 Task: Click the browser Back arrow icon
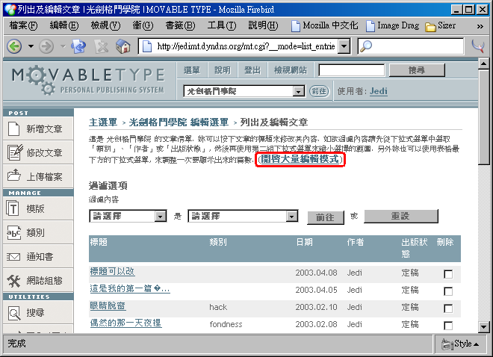[x=14, y=46]
